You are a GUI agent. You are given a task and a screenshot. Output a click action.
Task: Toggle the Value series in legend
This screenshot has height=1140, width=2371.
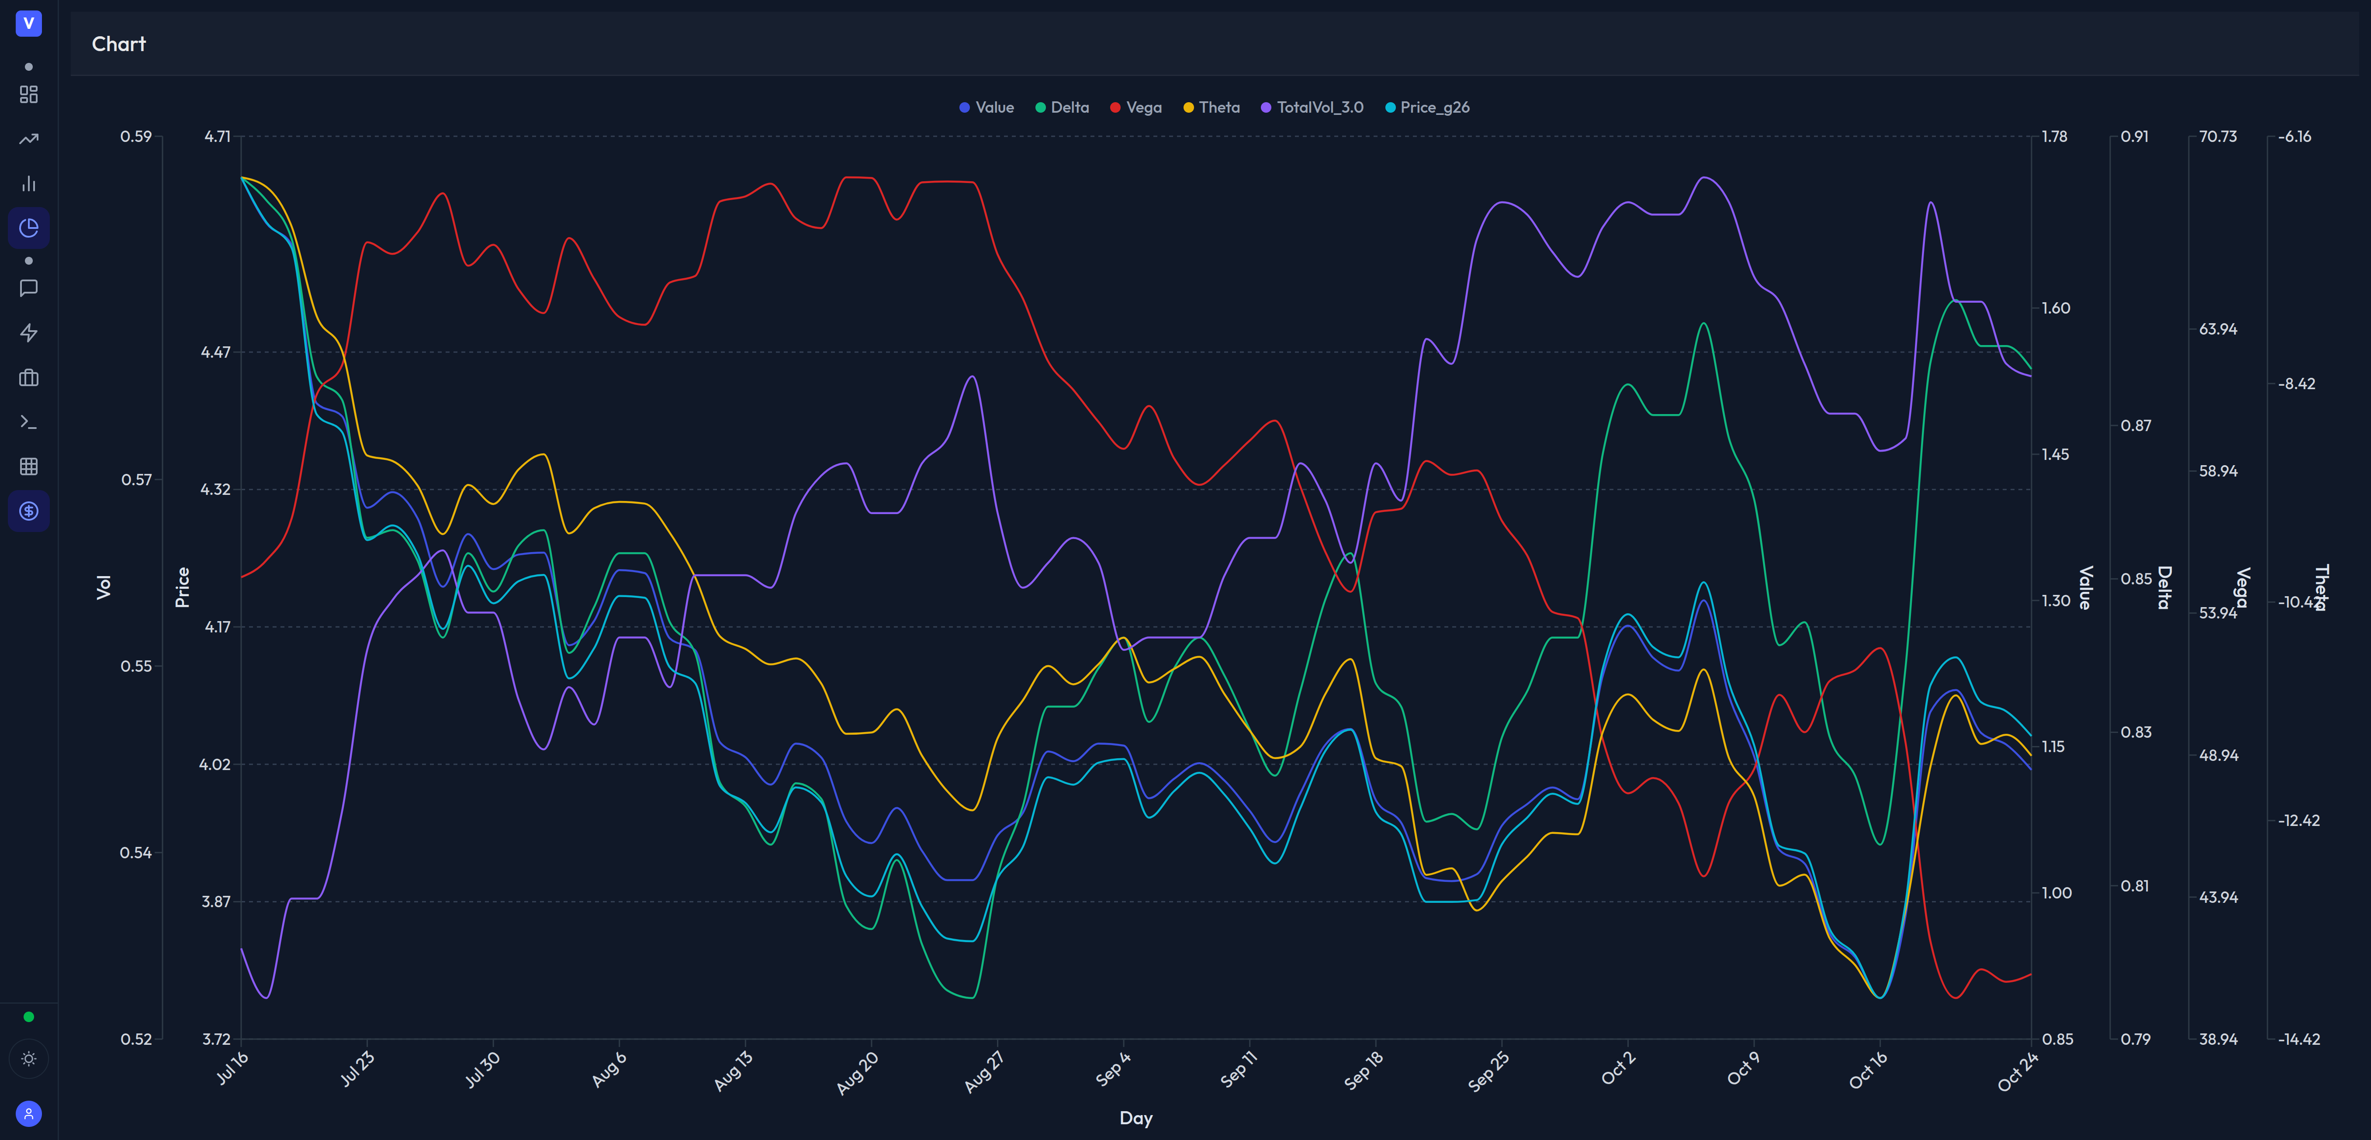pos(989,107)
